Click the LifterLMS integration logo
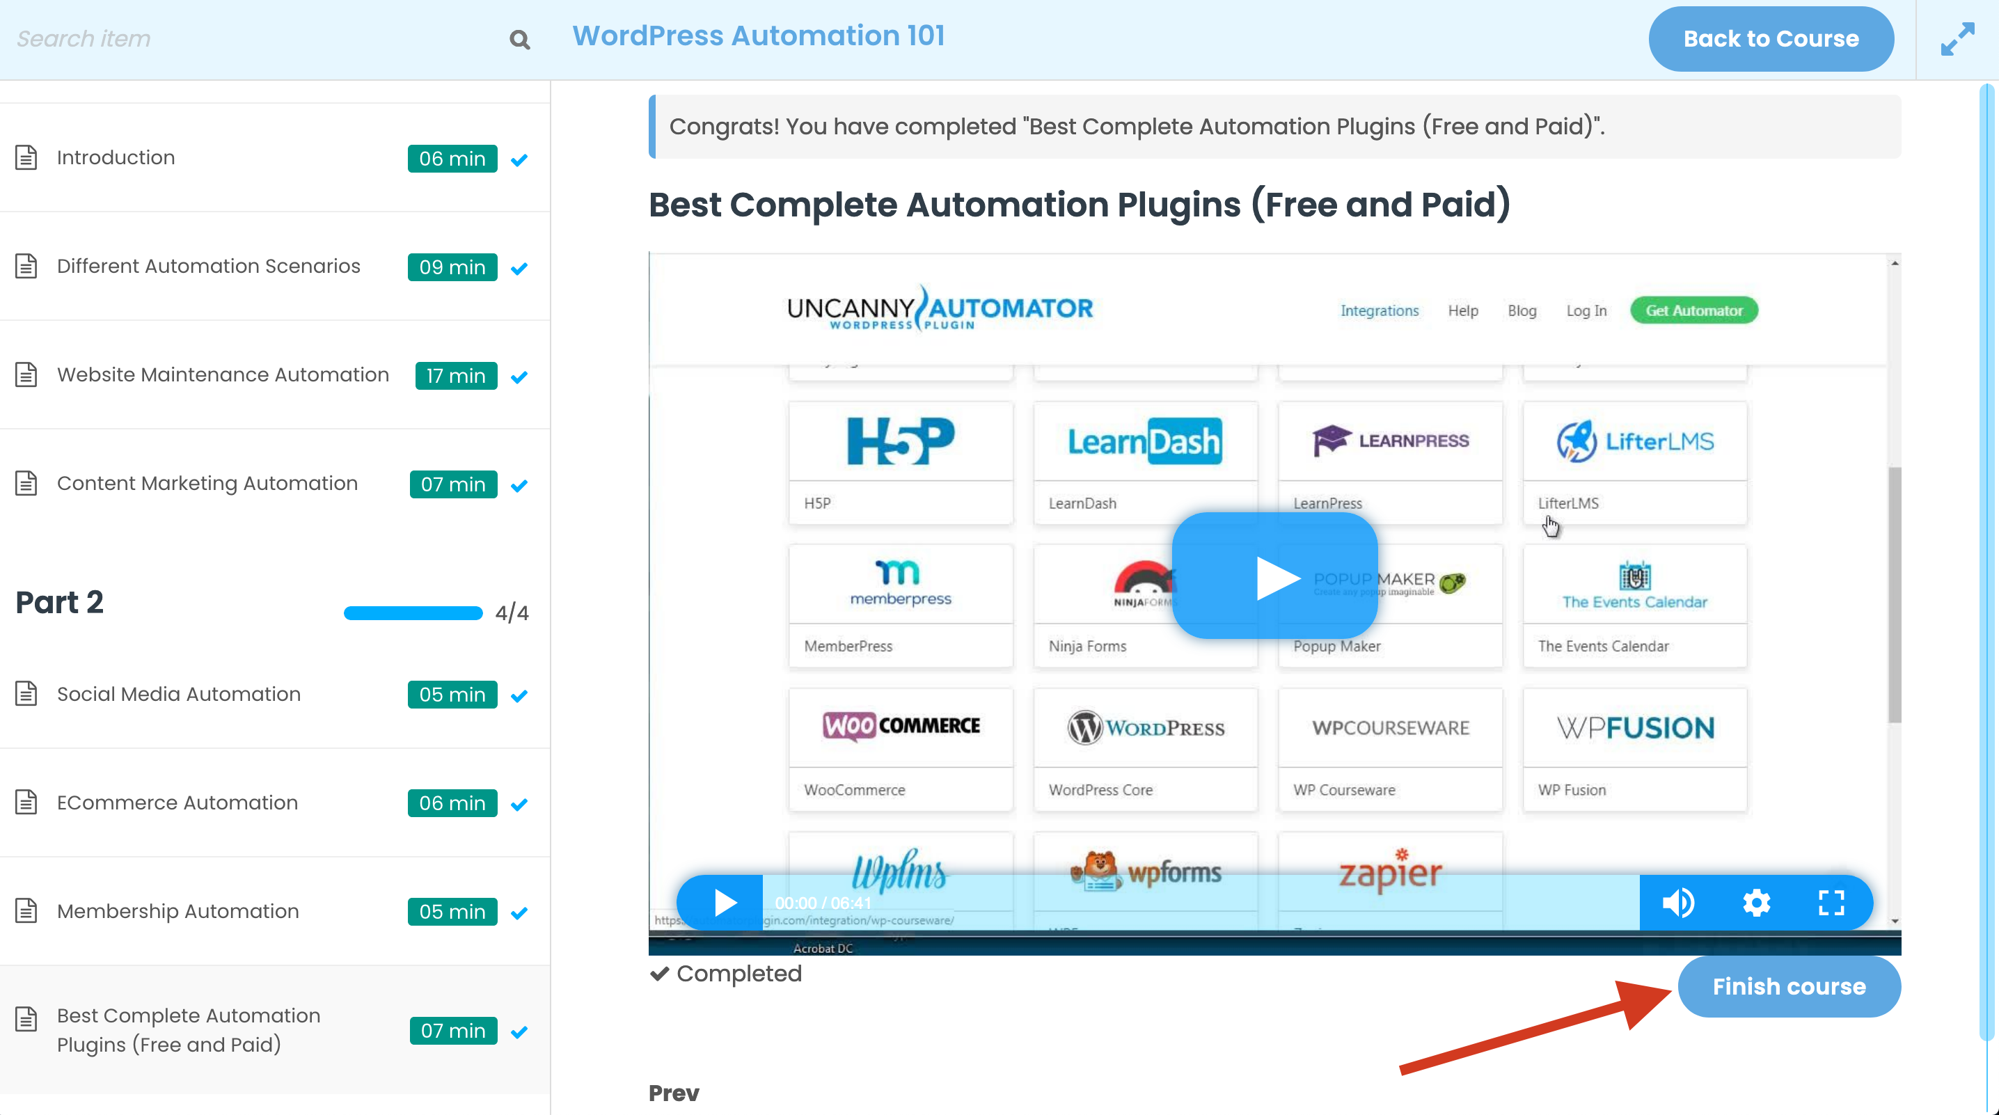This screenshot has width=1999, height=1115. click(1634, 441)
